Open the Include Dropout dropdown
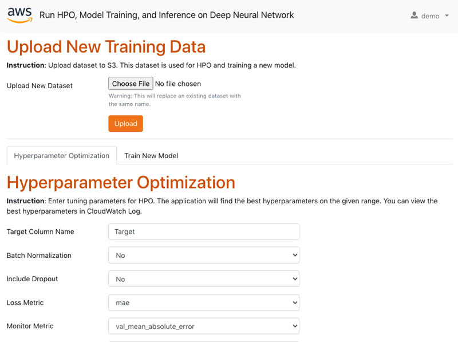This screenshot has height=342, width=458. coord(204,279)
